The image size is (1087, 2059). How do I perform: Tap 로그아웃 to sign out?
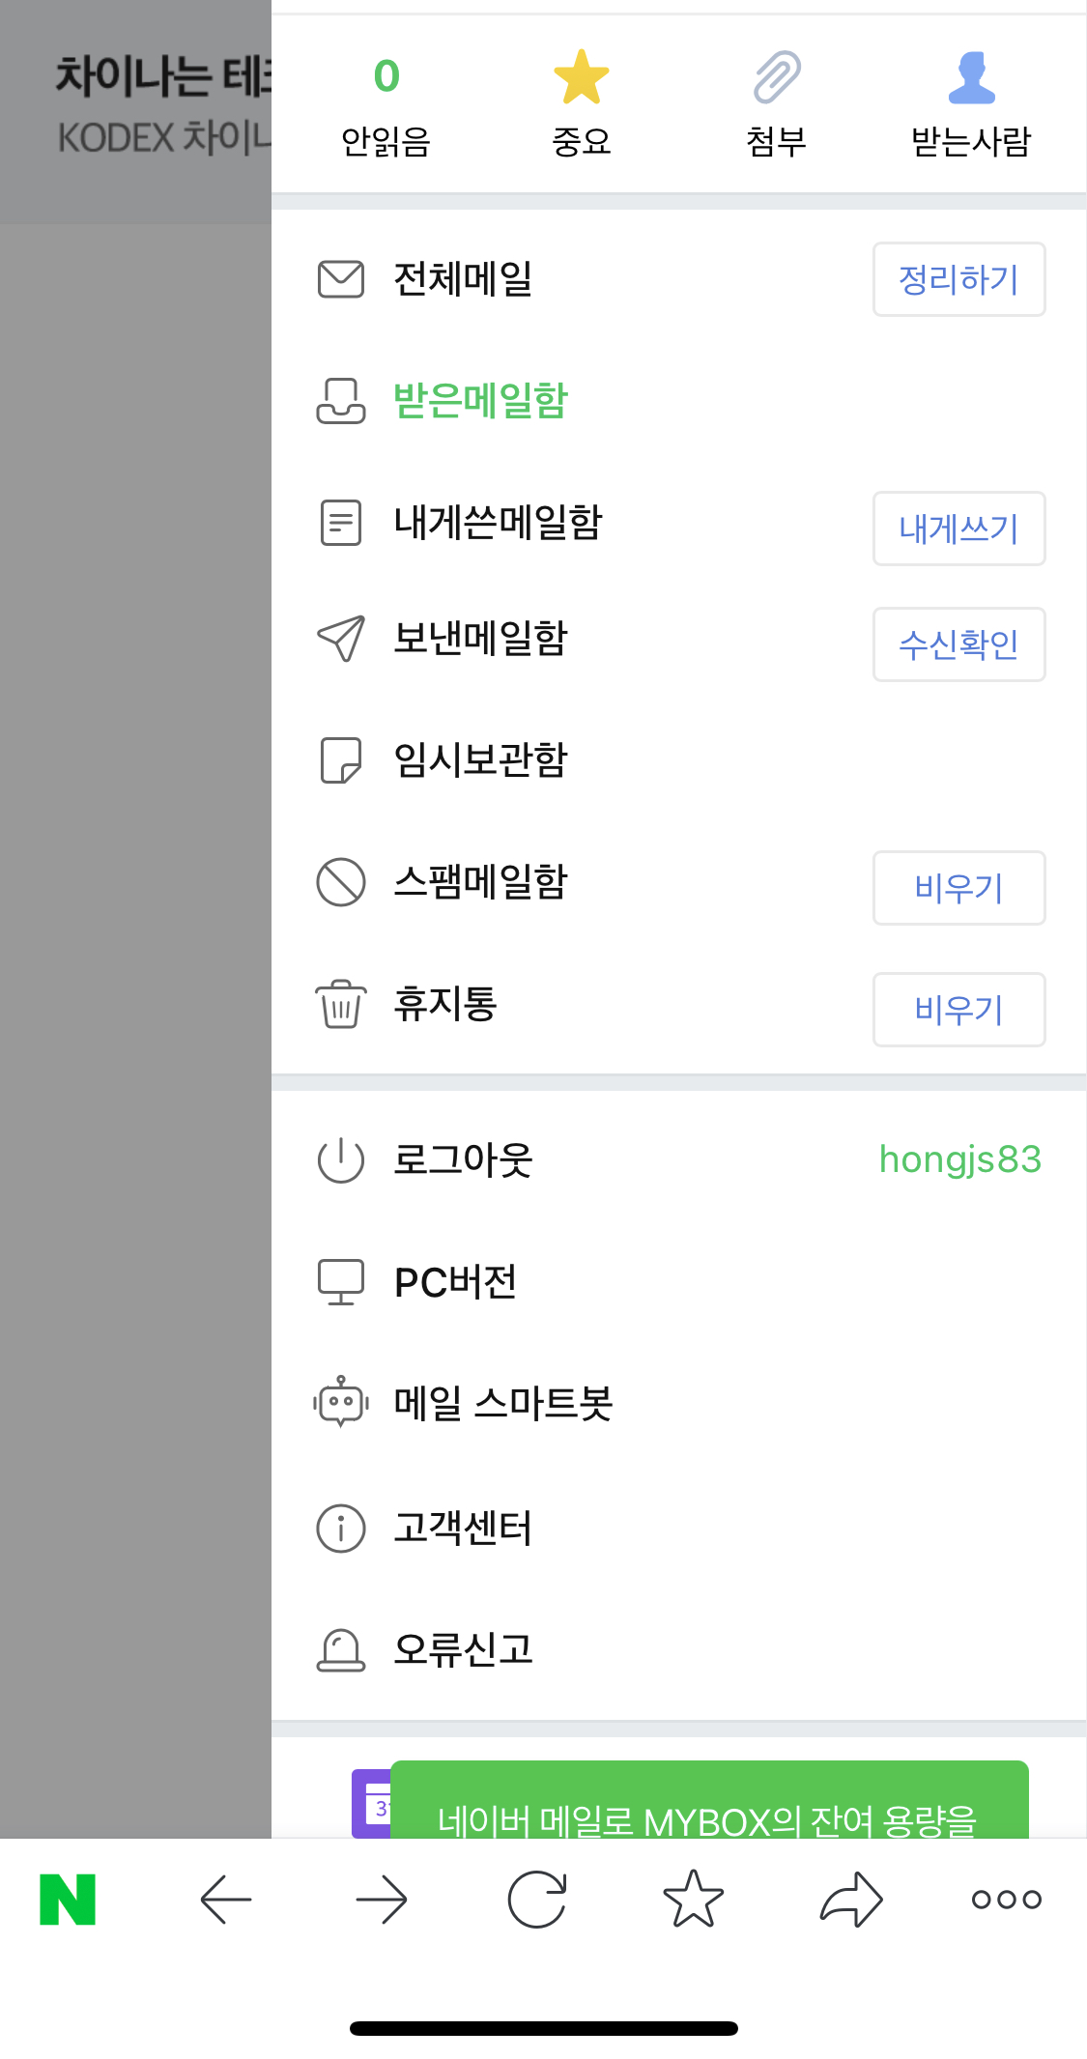[x=463, y=1160]
